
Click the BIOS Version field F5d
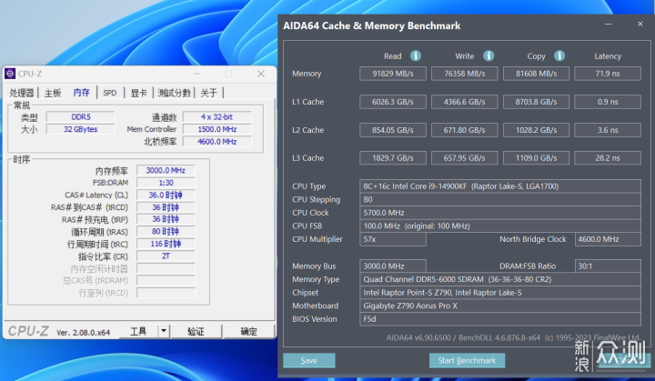tap(500, 319)
